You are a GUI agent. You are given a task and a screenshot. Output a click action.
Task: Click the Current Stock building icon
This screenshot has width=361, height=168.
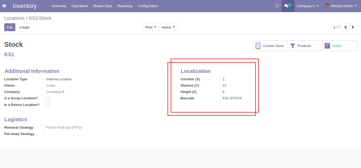258,46
